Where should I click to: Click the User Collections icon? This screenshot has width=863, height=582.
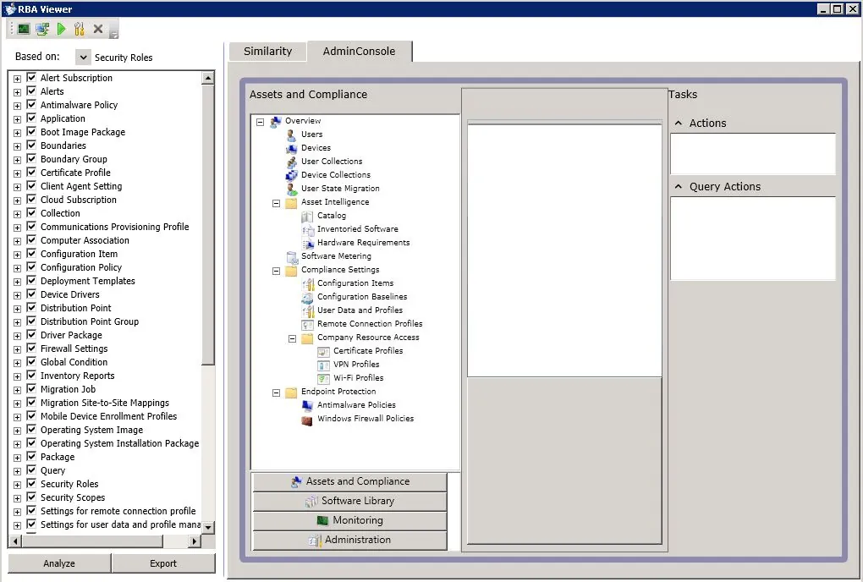(x=291, y=162)
